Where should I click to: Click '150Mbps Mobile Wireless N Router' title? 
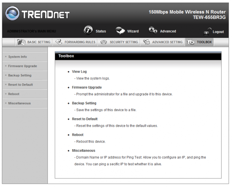tap(187, 12)
